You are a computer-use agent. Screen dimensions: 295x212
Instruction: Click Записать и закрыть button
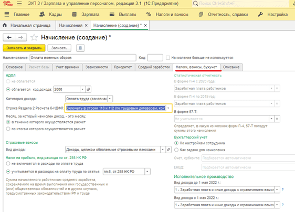coord(24,48)
